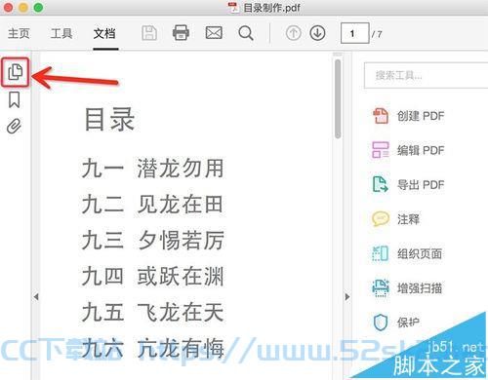Switch to the 主页 tab
The image size is (488, 380).
(x=19, y=33)
